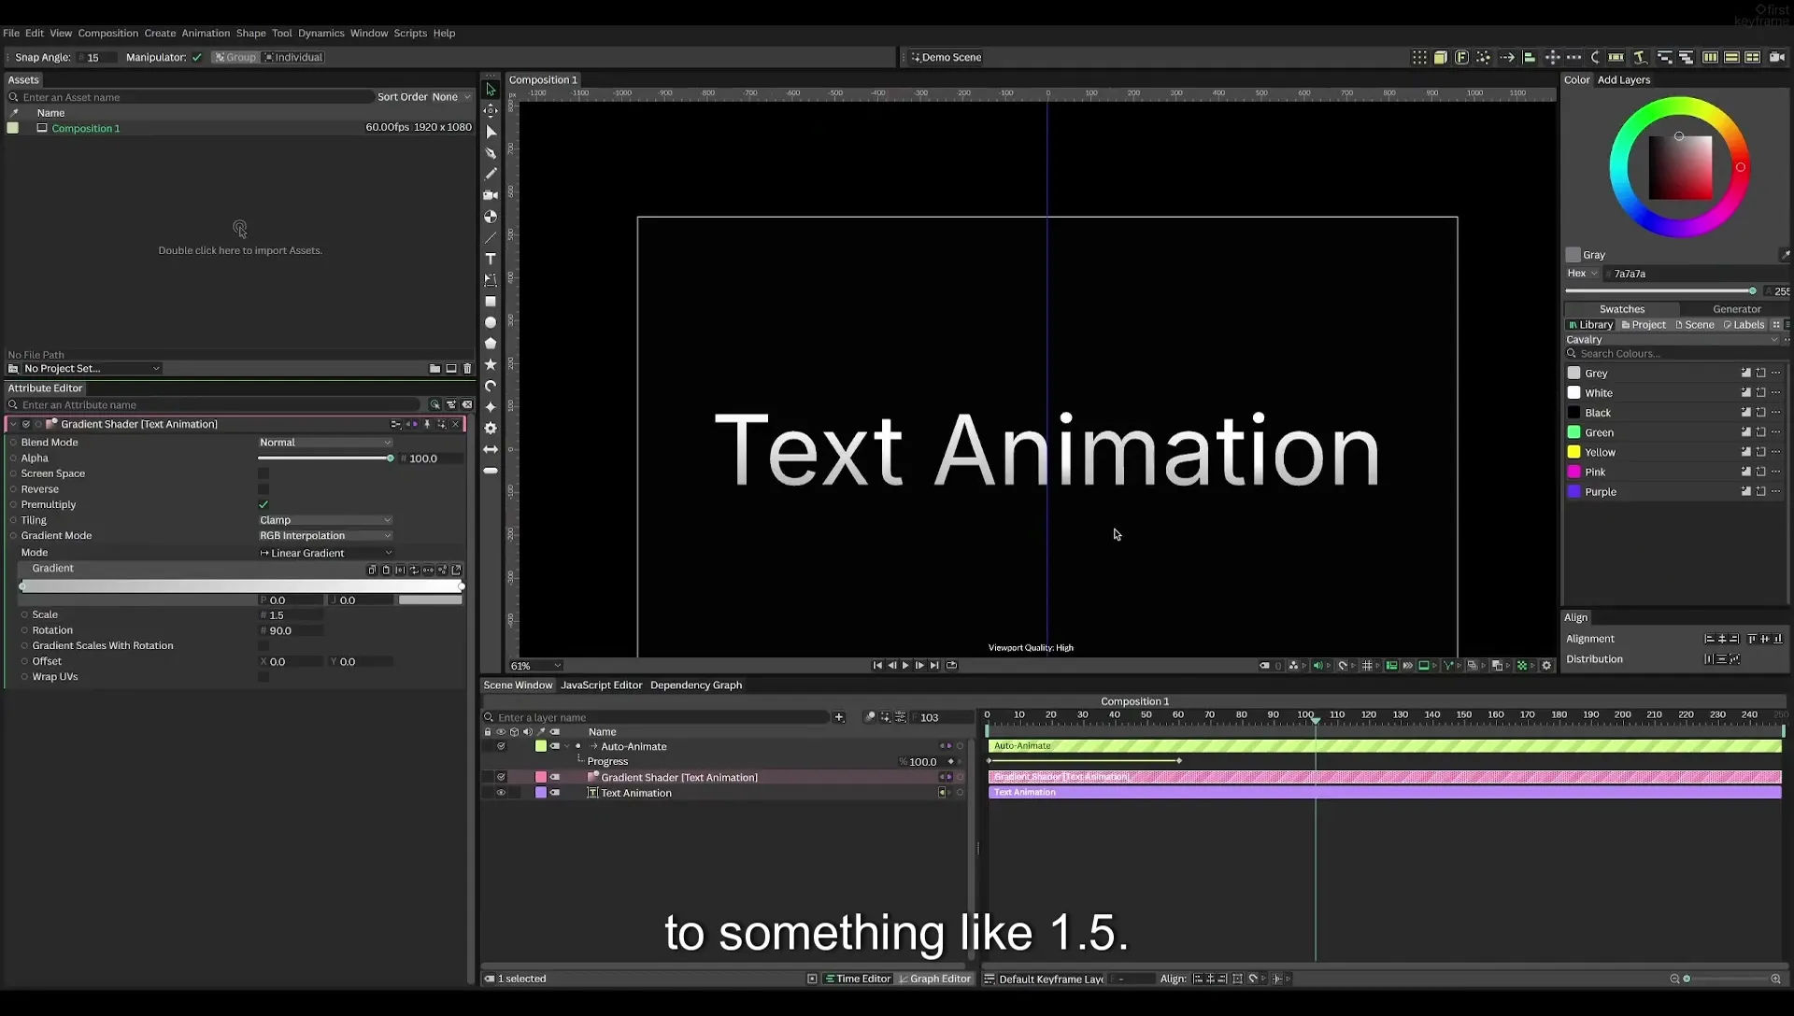The width and height of the screenshot is (1794, 1016).
Task: Zoom in the timeline with magnifier plus
Action: coord(1775,979)
